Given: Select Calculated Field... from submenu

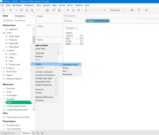Looking at the screenshot, I should (x=70, y=65).
